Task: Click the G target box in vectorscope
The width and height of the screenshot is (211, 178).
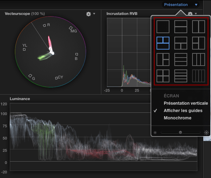Action: (30, 76)
